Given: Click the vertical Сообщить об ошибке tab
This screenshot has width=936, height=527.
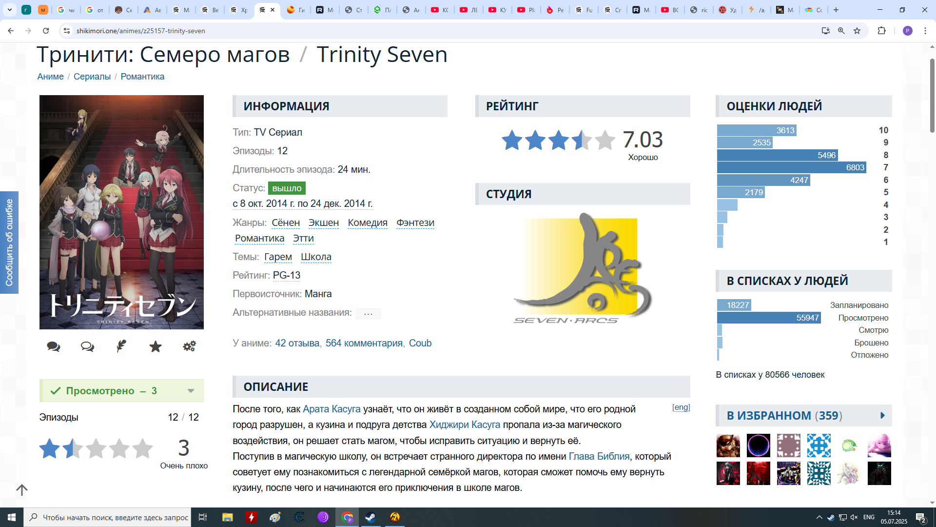Looking at the screenshot, I should (x=9, y=243).
